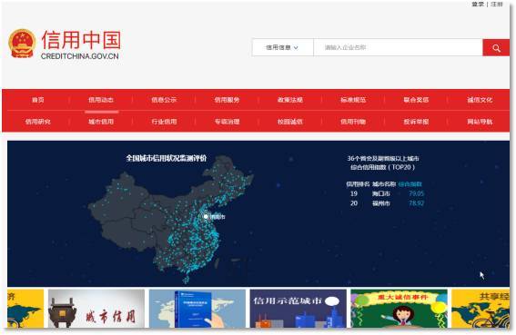Click the 注册 register link
This screenshot has width=516, height=335.
[x=497, y=5]
